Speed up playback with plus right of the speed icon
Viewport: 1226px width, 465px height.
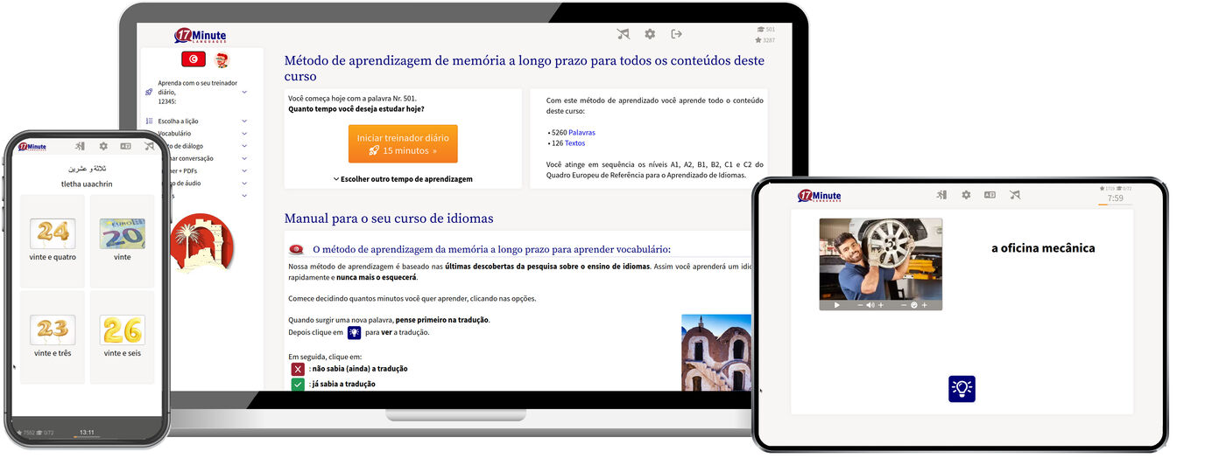click(x=925, y=305)
